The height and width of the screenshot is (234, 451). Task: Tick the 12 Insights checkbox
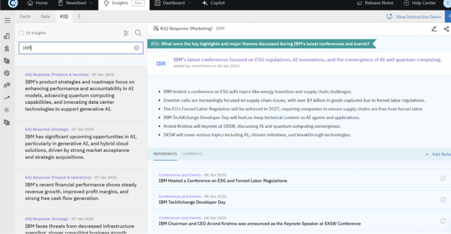(x=21, y=33)
